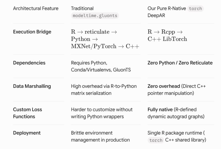Click the 'Execution Bridge' row label

(x=32, y=32)
